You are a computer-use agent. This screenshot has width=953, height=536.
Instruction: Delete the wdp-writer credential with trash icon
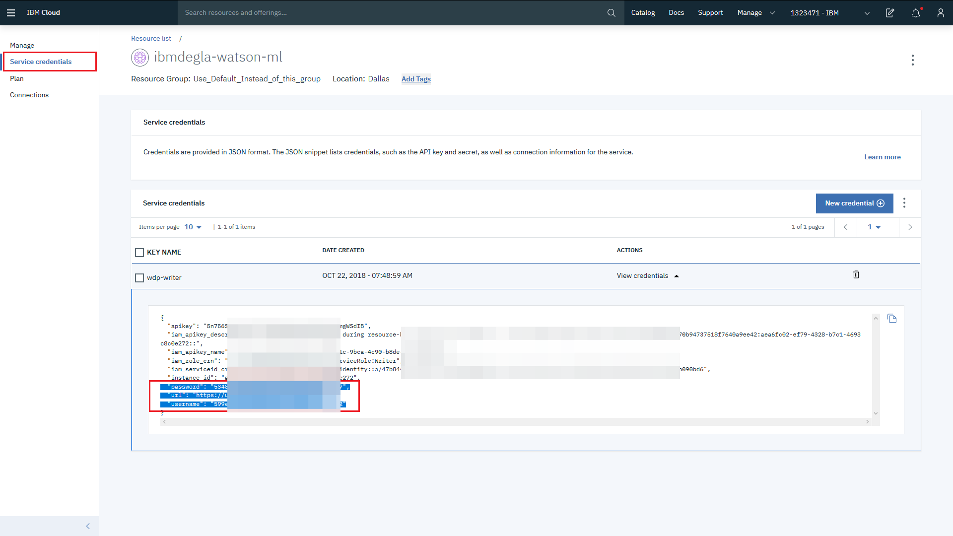point(856,275)
